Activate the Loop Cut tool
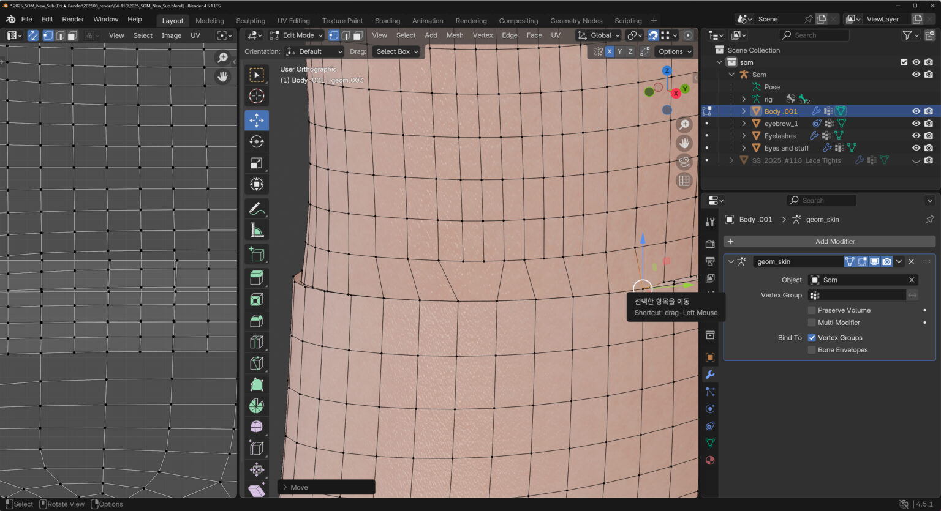 tap(257, 342)
